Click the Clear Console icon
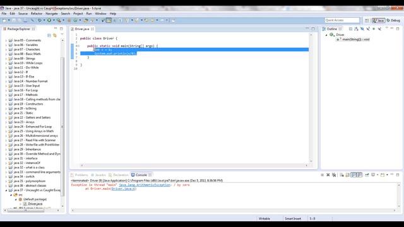The image size is (404, 227). (x=342, y=175)
